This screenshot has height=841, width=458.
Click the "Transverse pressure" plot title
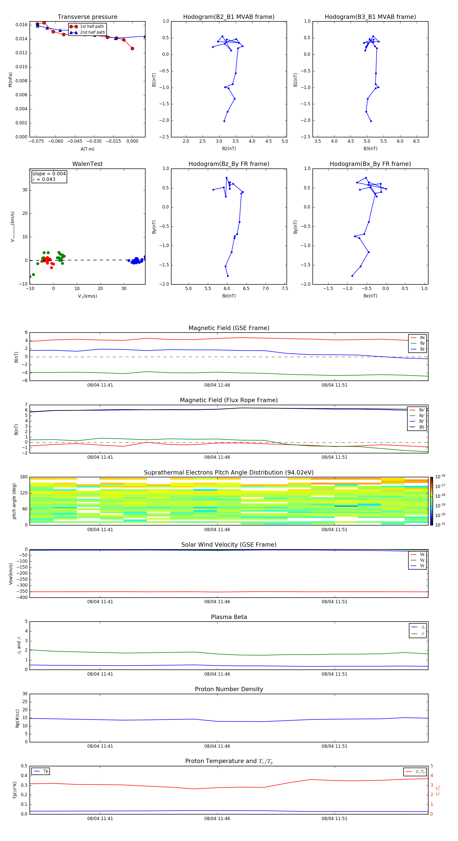coord(87,17)
